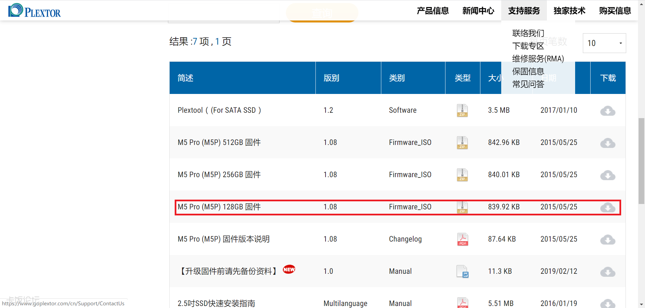The image size is (645, 308).
Task: Click the scrollbar down arrow
Action: point(642,305)
